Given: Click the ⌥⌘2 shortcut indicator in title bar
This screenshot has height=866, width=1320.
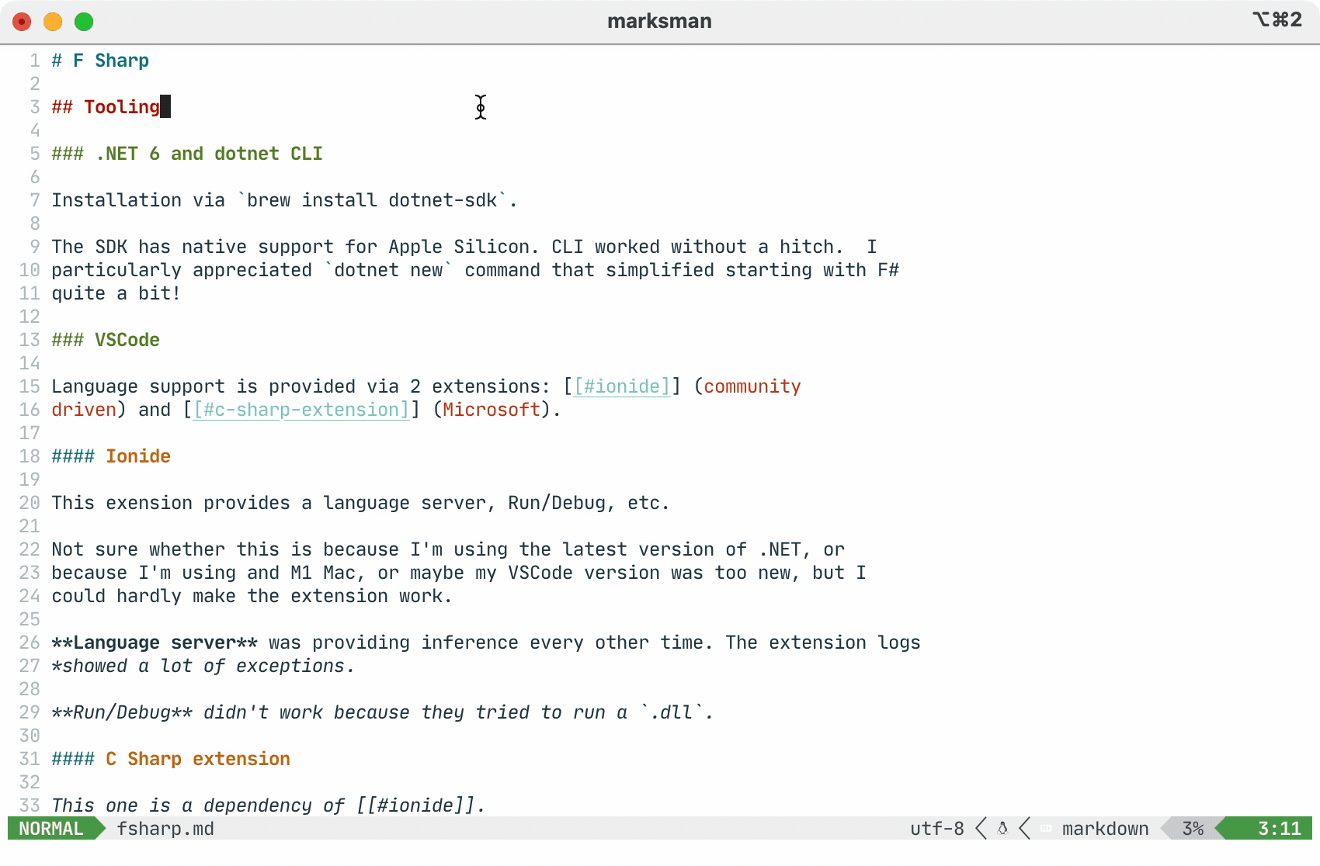Looking at the screenshot, I should click(1277, 19).
